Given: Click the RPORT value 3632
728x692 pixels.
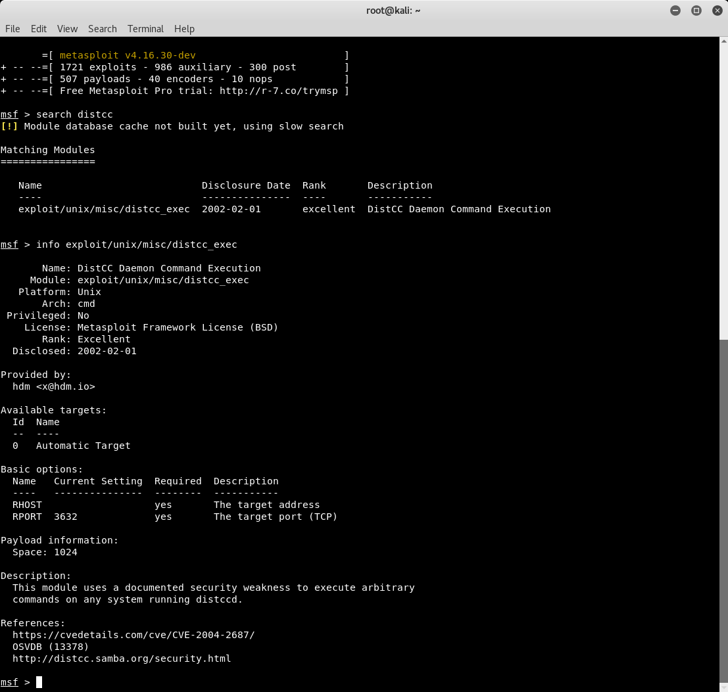Looking at the screenshot, I should (x=66, y=517).
